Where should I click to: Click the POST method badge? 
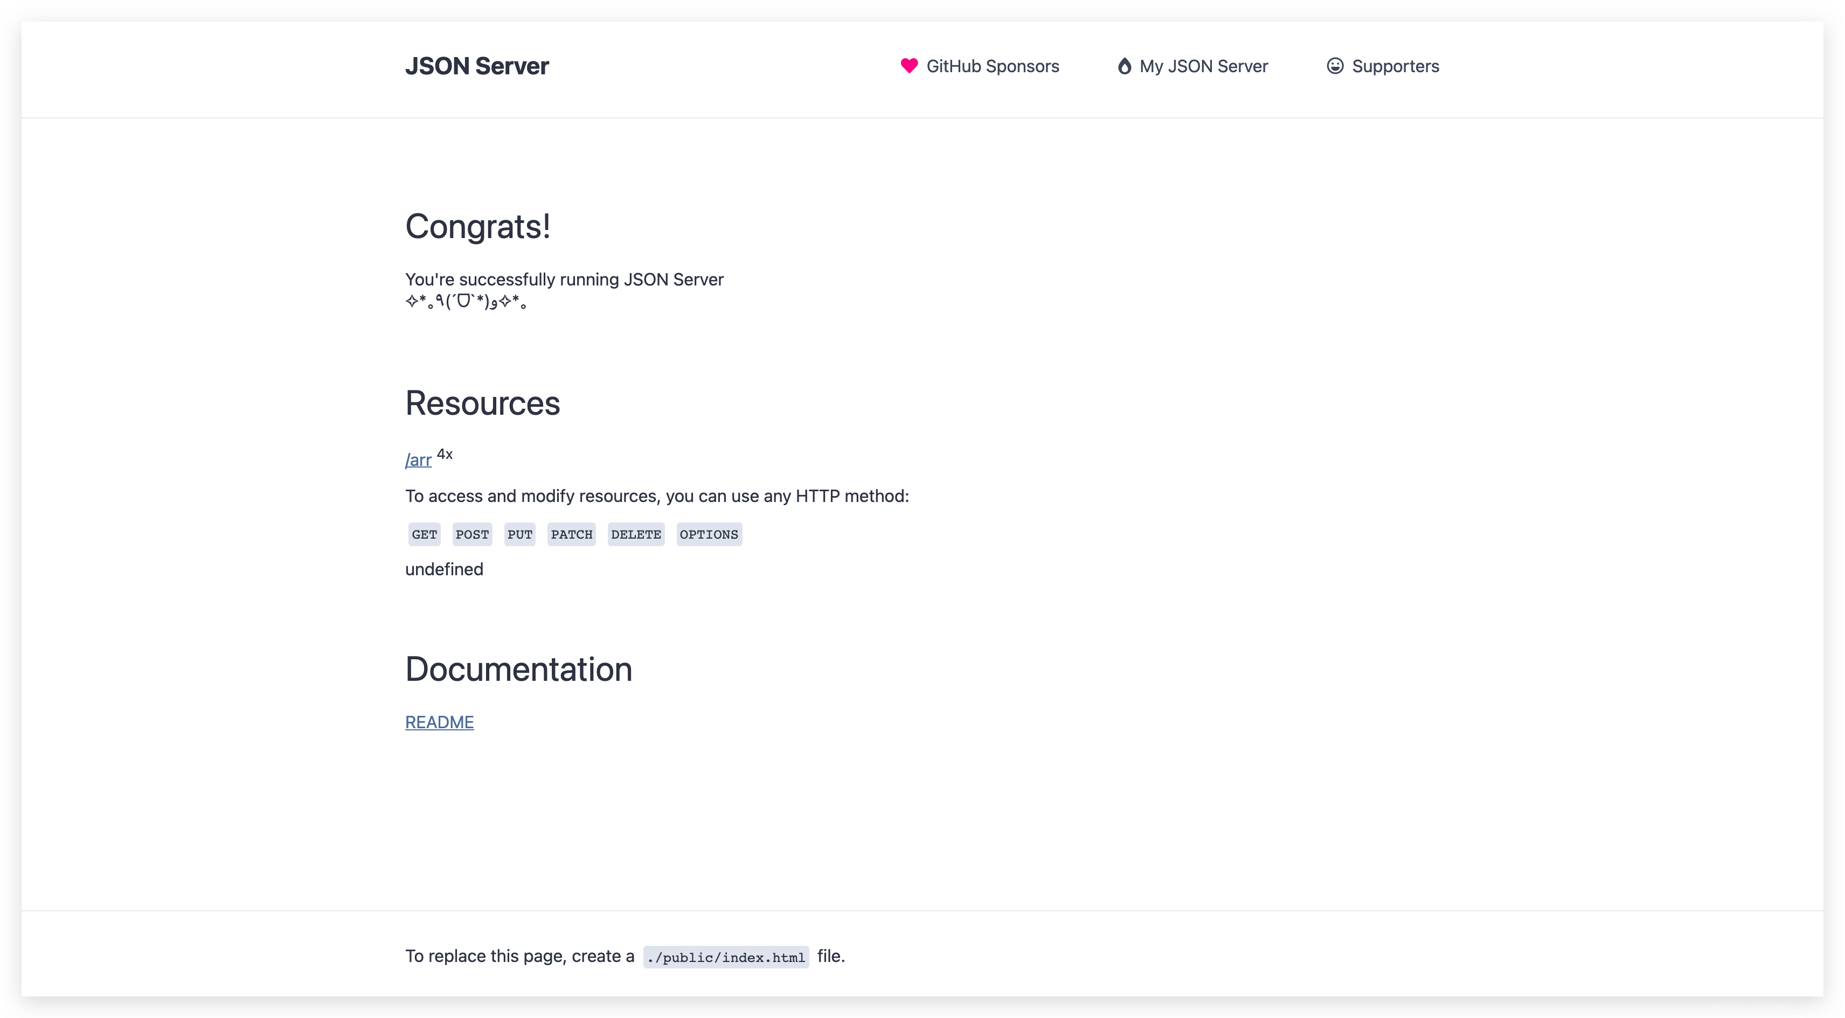pyautogui.click(x=472, y=534)
